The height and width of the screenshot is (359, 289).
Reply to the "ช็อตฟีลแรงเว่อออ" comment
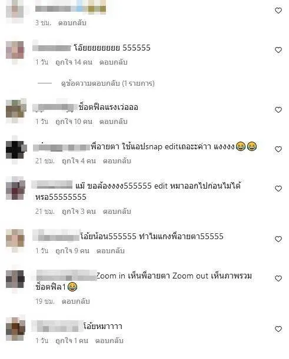(x=114, y=122)
